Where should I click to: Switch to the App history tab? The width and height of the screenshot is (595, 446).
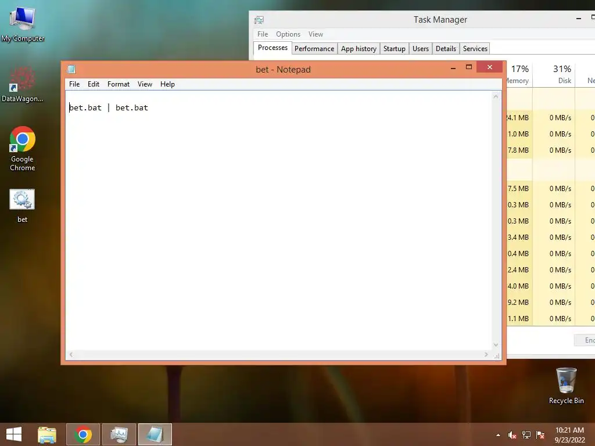[x=359, y=49]
